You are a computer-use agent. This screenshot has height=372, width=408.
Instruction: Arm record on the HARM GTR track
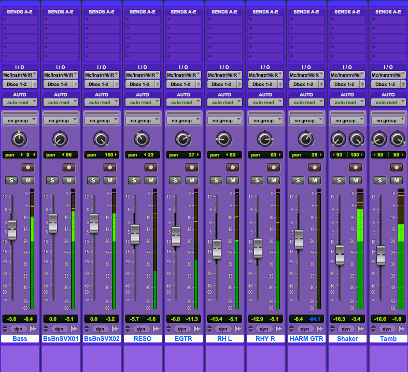[x=315, y=167]
